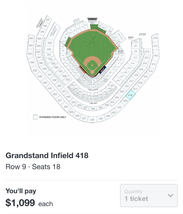Click the Row 9 Seats 18 details
183x214 pixels.
33,167
